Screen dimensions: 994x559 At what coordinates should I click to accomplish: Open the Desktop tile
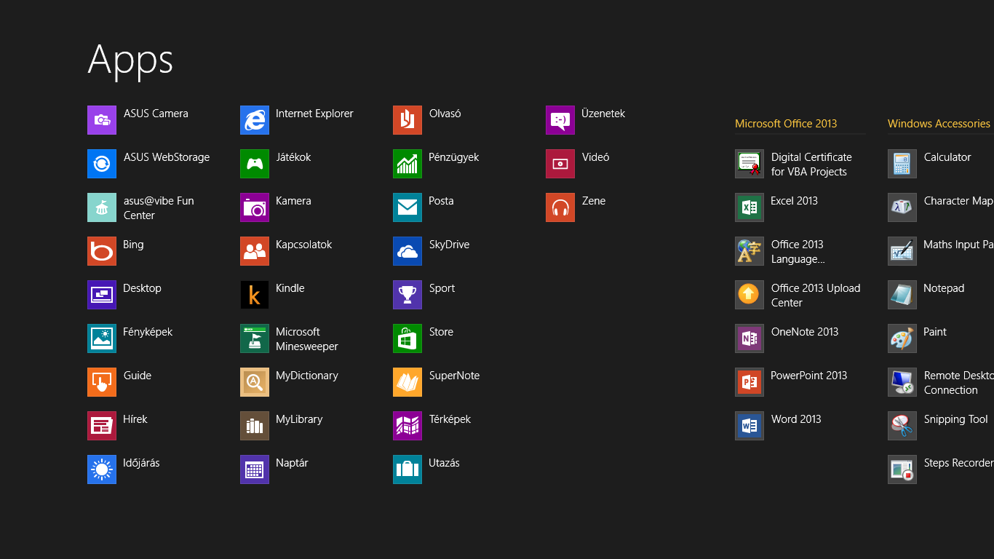click(x=101, y=295)
